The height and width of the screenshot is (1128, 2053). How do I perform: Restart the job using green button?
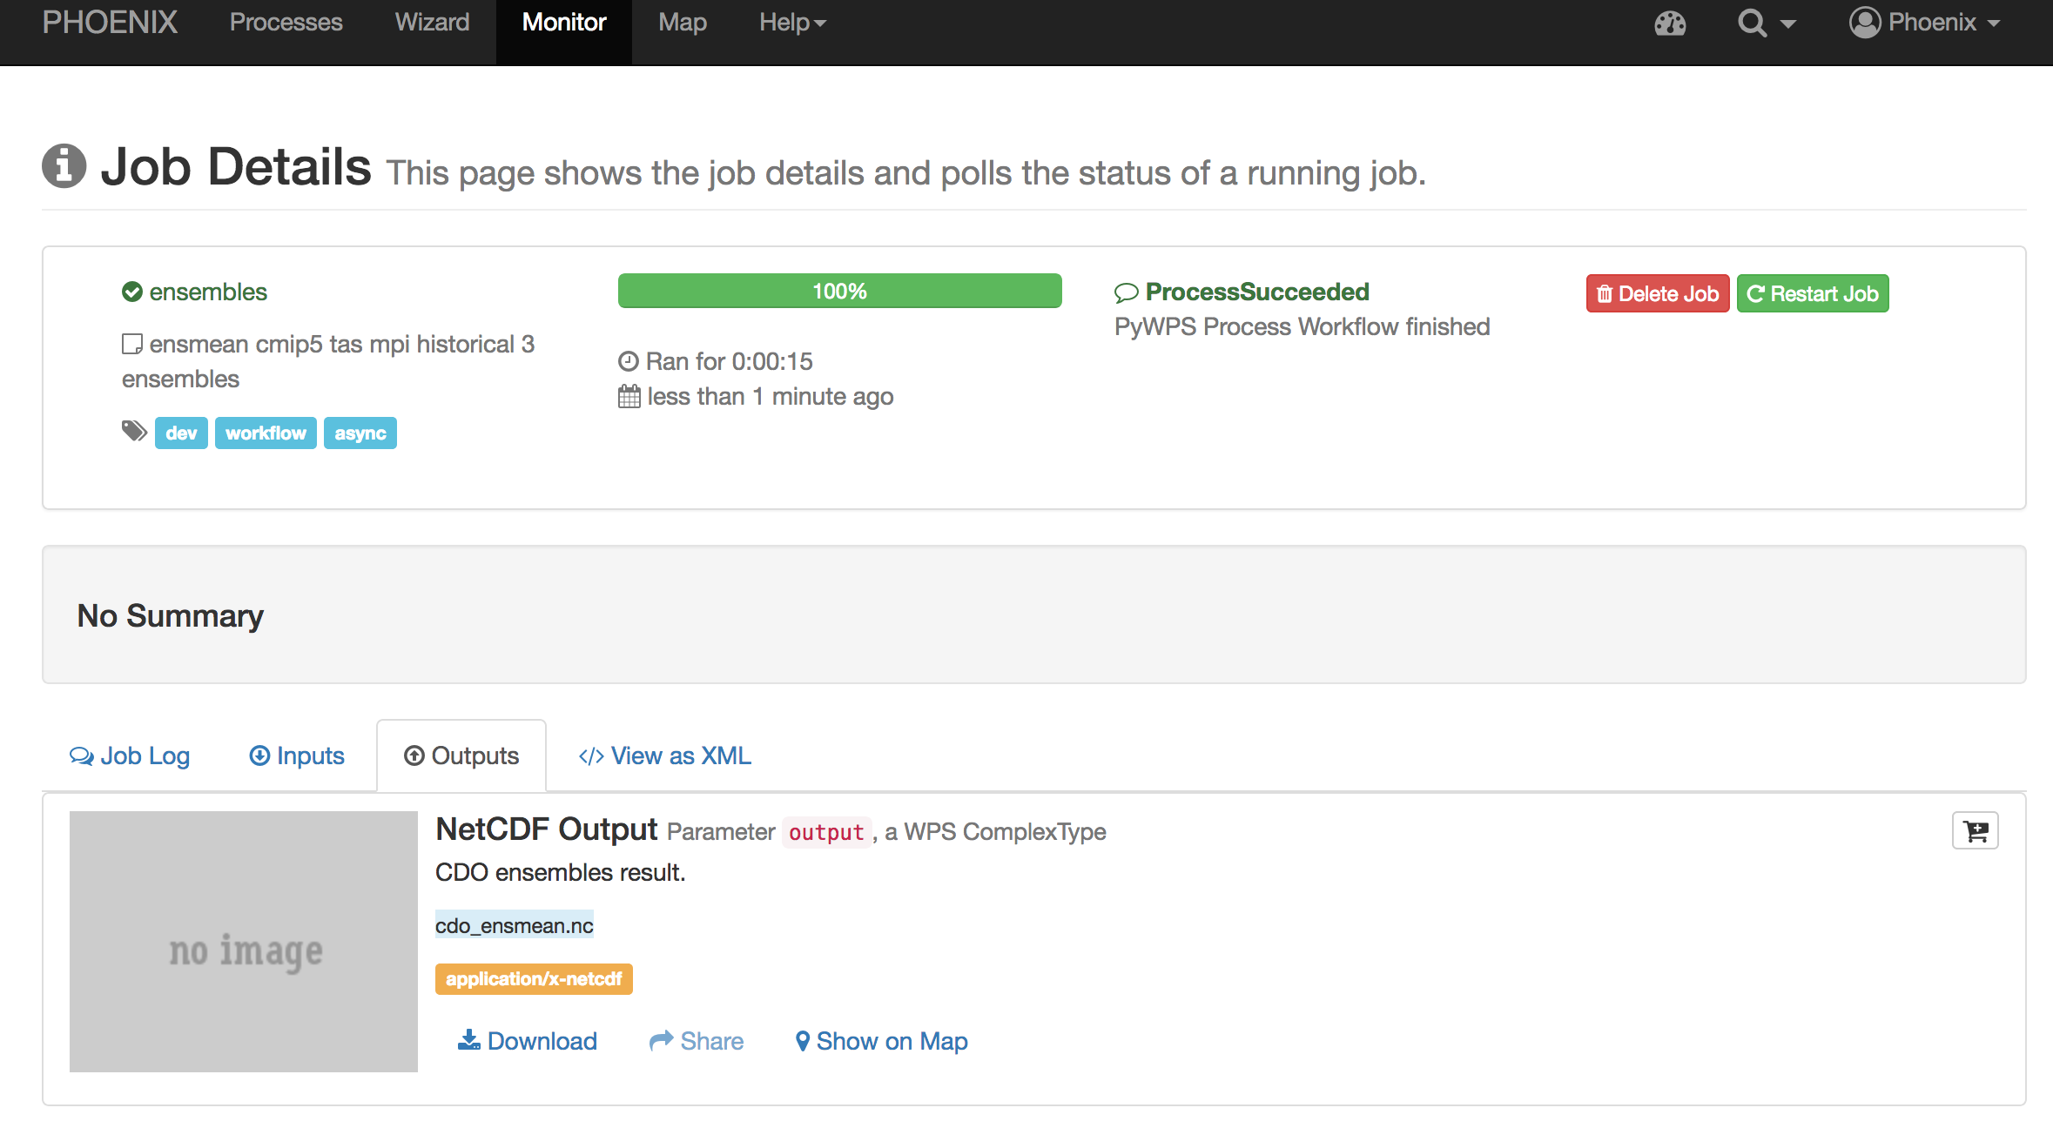(1813, 293)
